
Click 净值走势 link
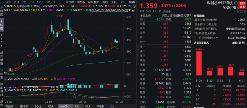(x=146, y=15)
